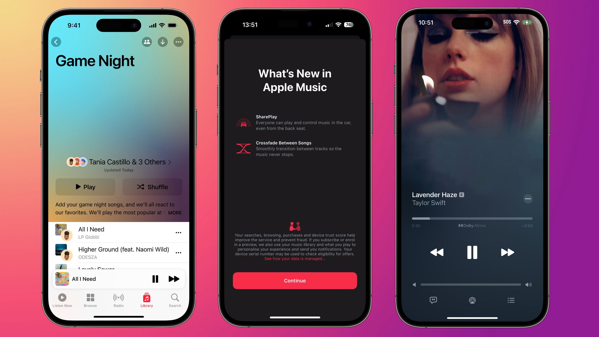Expand the MORE text in Game Night description
Image resolution: width=599 pixels, height=337 pixels.
click(x=174, y=213)
